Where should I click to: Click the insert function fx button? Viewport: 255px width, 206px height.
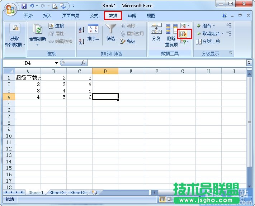[x=83, y=63]
